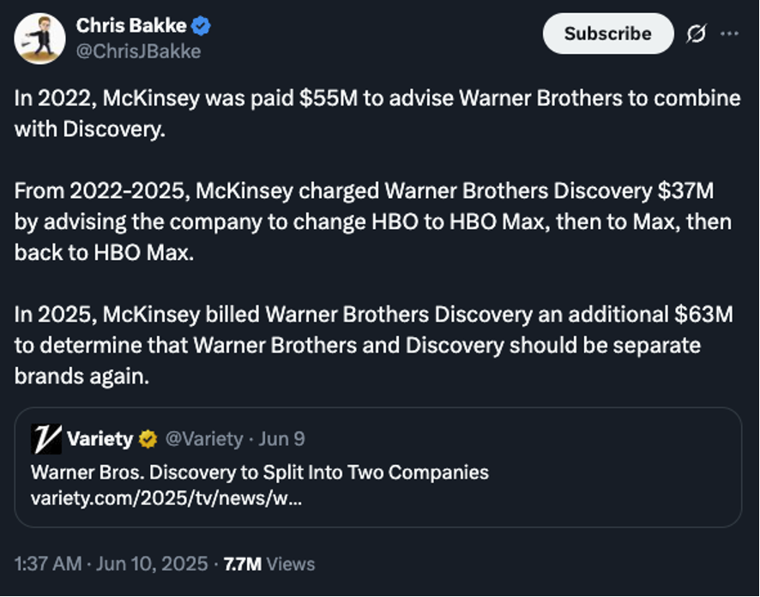Open the Chris Bakke display name link
760x597 pixels.
coord(130,27)
